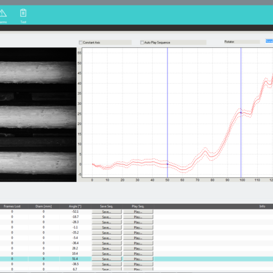Enable the Auto Play Sequence checkbox

142,42
